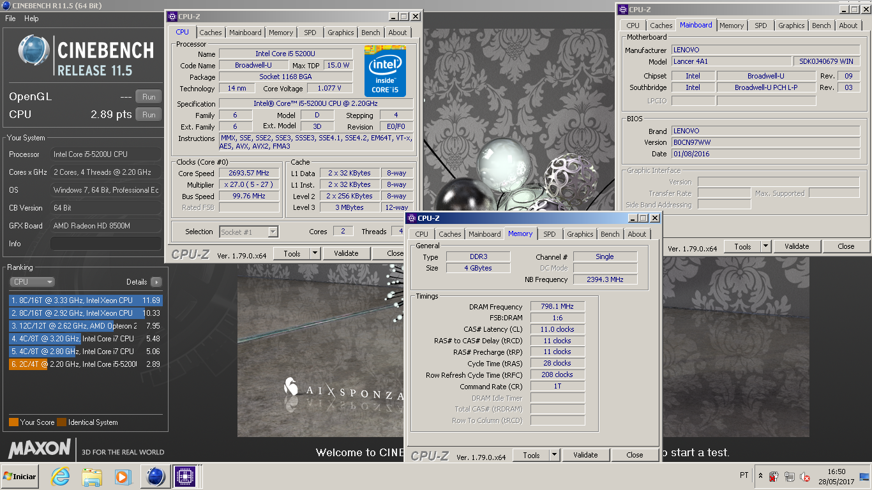The width and height of the screenshot is (872, 490).
Task: Open the network tray icon
Action: click(790, 477)
